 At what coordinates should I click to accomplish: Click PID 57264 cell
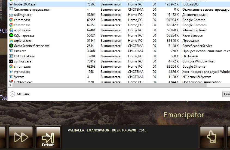[x=91, y=15]
